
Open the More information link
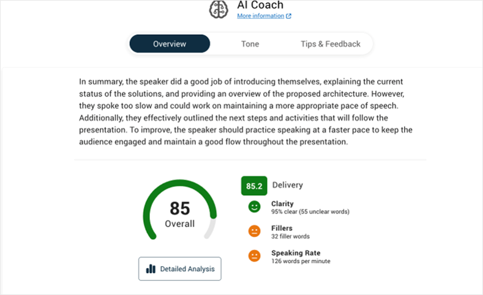click(x=260, y=16)
